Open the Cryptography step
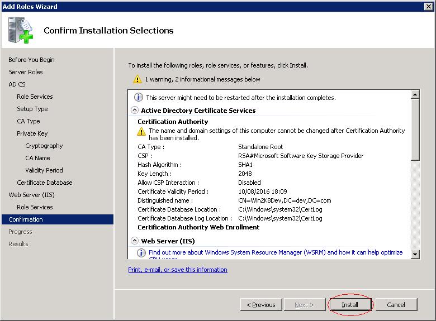This screenshot has height=321, width=436. click(x=44, y=146)
